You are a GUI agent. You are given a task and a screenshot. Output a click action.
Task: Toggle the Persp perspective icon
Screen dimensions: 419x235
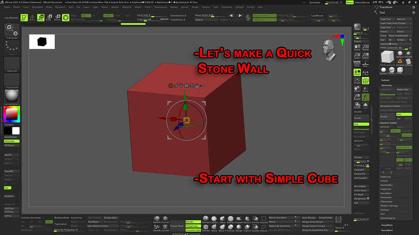coord(357,64)
